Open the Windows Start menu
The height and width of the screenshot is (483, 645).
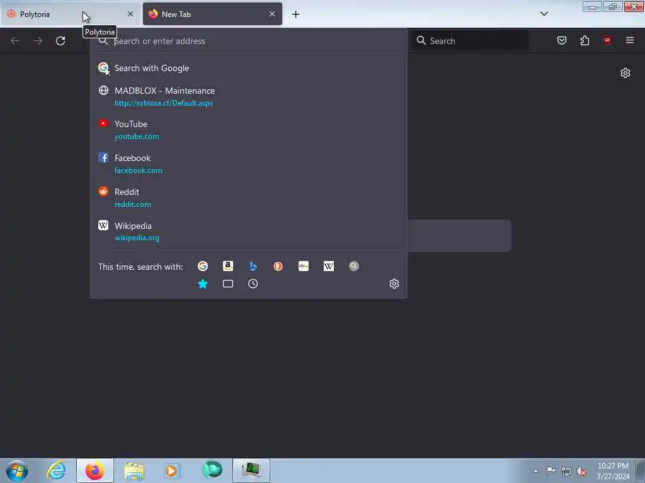[17, 470]
